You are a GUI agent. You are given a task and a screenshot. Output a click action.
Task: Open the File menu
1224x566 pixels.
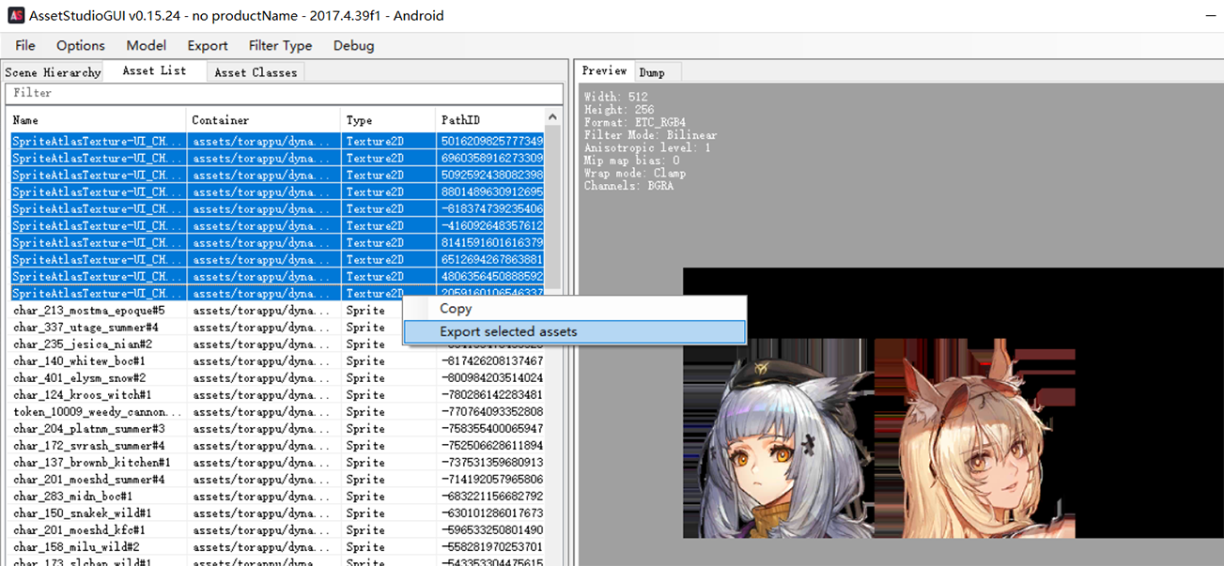click(x=24, y=45)
